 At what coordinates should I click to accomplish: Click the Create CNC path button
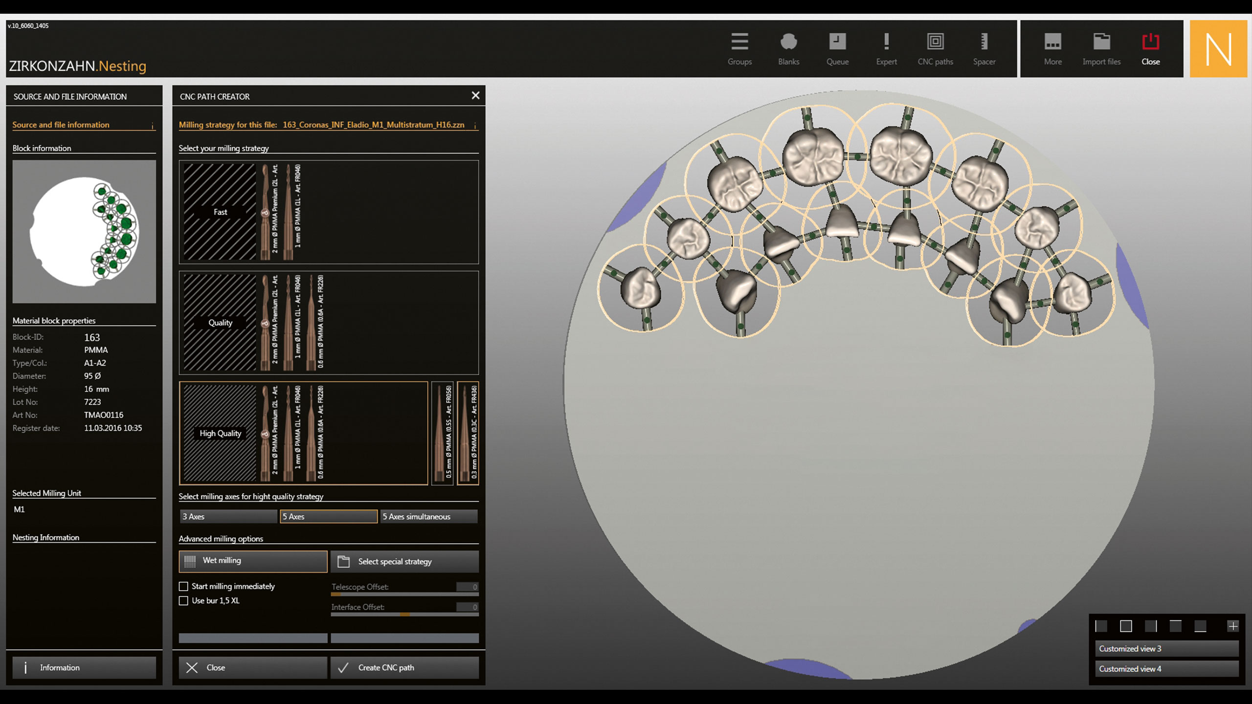pos(404,667)
